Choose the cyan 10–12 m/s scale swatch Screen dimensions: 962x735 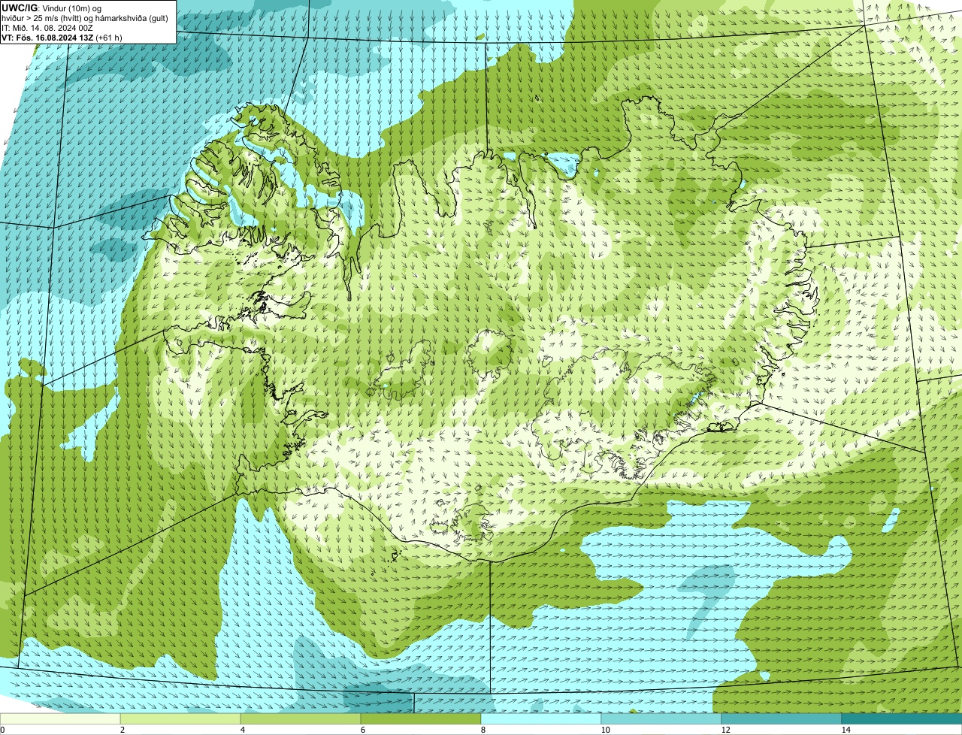pyautogui.click(x=661, y=719)
